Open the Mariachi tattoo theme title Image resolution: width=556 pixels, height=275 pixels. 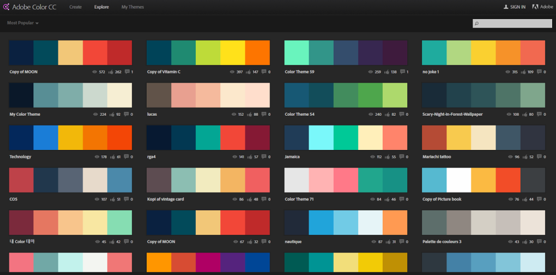pyautogui.click(x=436, y=157)
